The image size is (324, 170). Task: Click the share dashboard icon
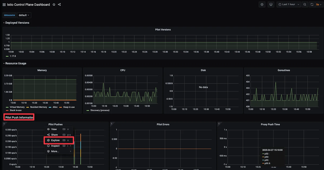[x=59, y=5]
